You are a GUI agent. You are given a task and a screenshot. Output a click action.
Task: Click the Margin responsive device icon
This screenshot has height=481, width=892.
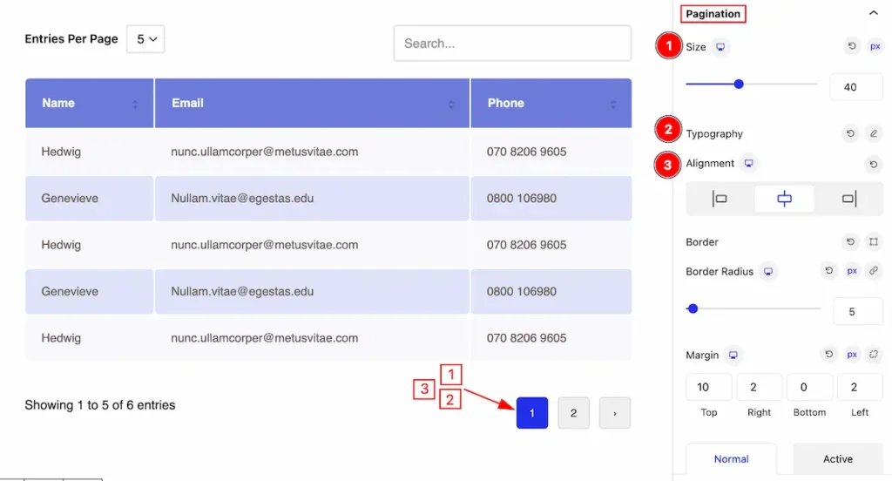[x=733, y=356]
